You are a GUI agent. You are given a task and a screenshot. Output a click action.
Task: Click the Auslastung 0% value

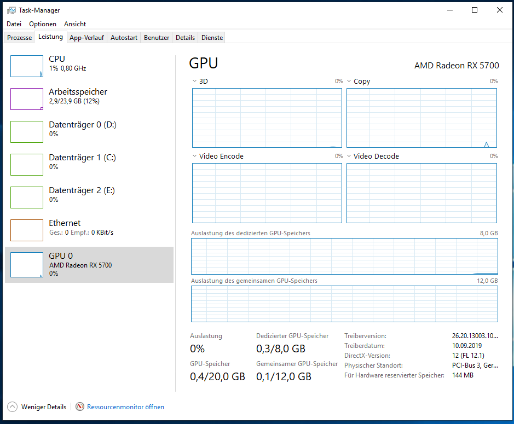pos(198,349)
